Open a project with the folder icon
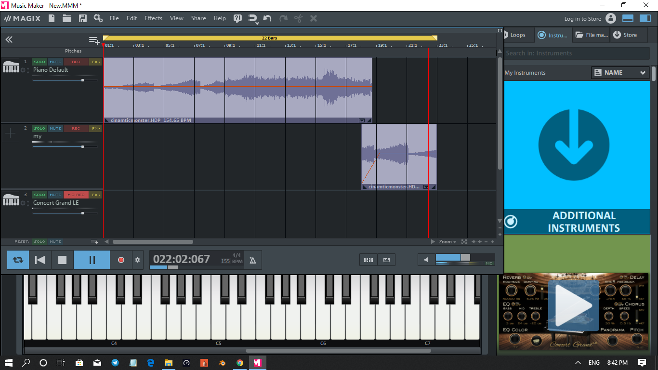The image size is (658, 370). click(x=67, y=18)
